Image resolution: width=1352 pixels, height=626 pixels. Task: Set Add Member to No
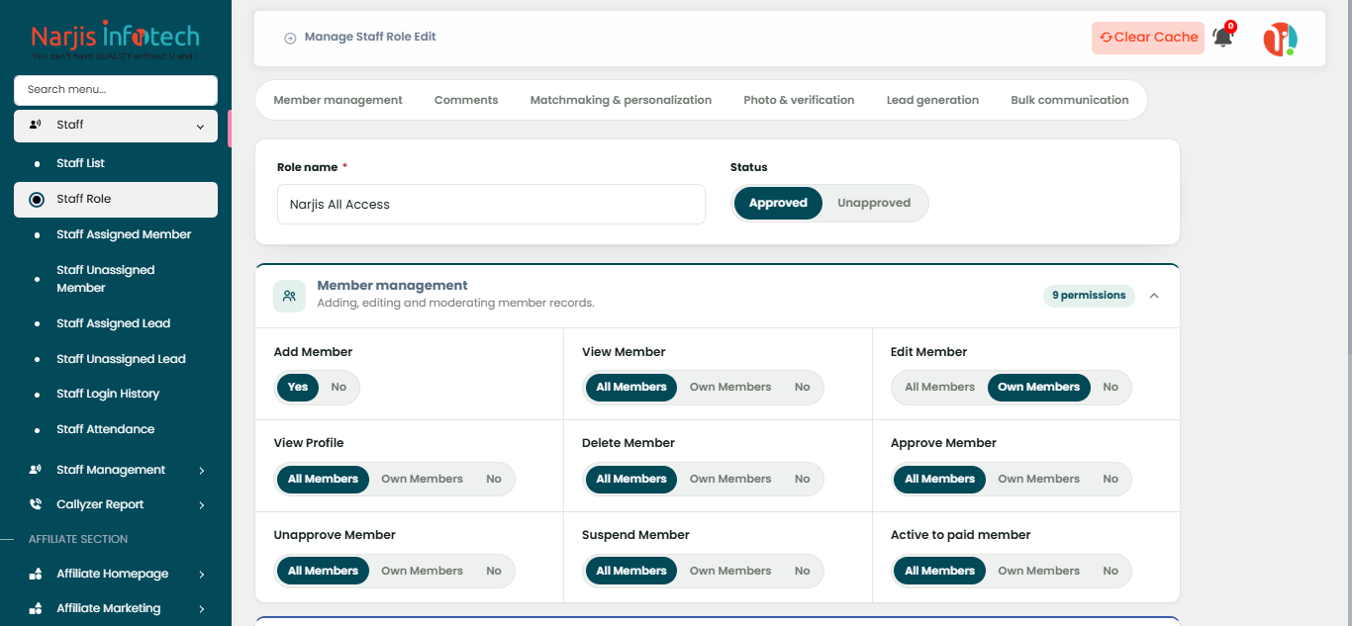[338, 387]
